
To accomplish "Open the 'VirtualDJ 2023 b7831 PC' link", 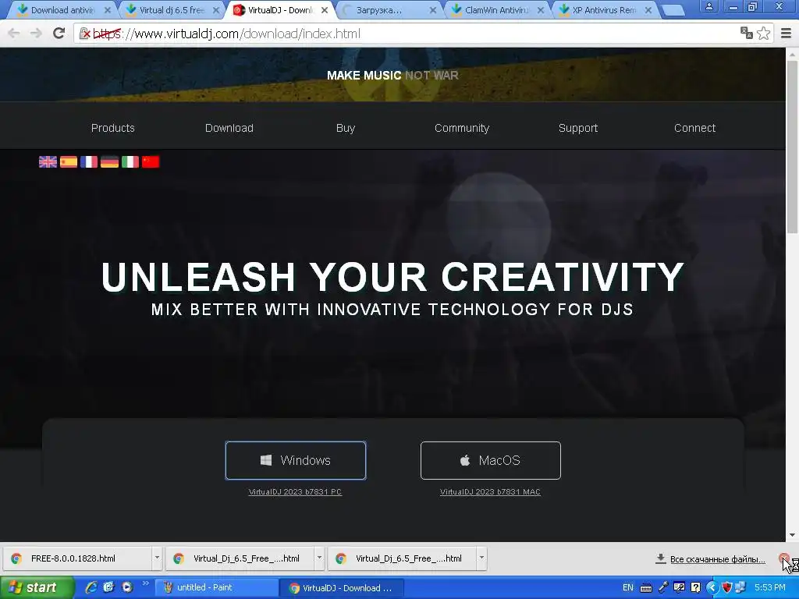I will [295, 492].
